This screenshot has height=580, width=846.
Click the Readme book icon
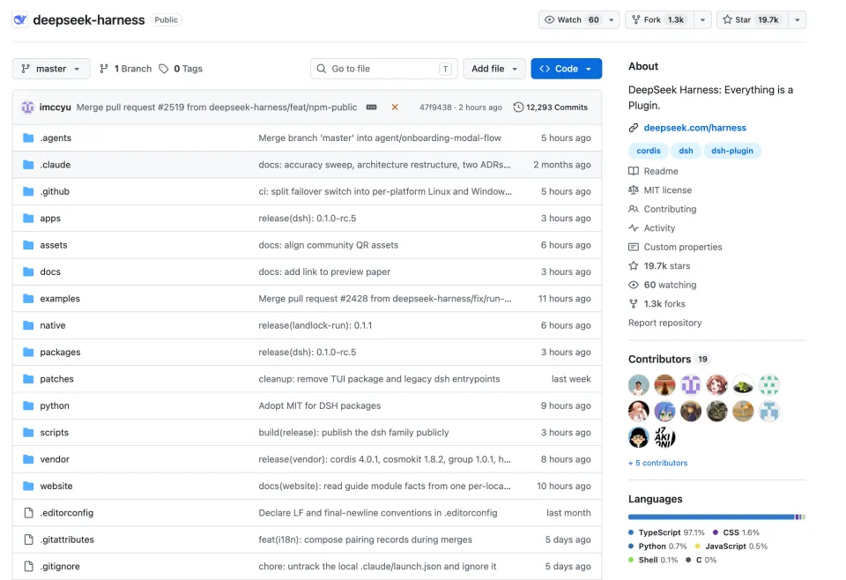coord(634,171)
